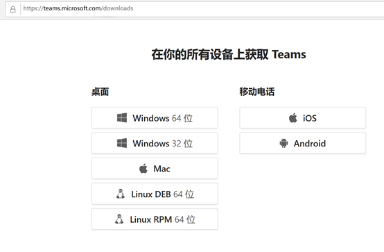Click Apple logo icon in Mac button

coord(143,168)
